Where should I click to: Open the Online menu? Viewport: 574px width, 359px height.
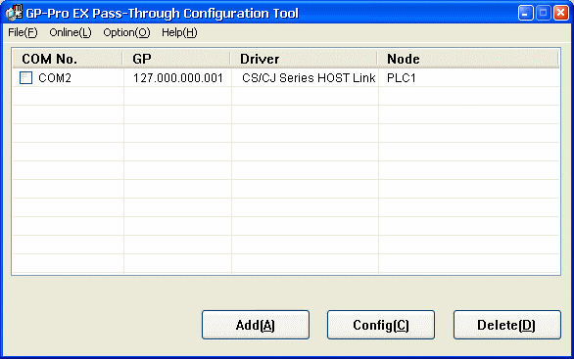(71, 32)
